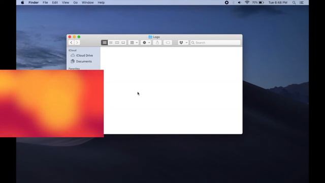Zoom the Logs Finder window
325x183 pixels.
[x=79, y=37]
